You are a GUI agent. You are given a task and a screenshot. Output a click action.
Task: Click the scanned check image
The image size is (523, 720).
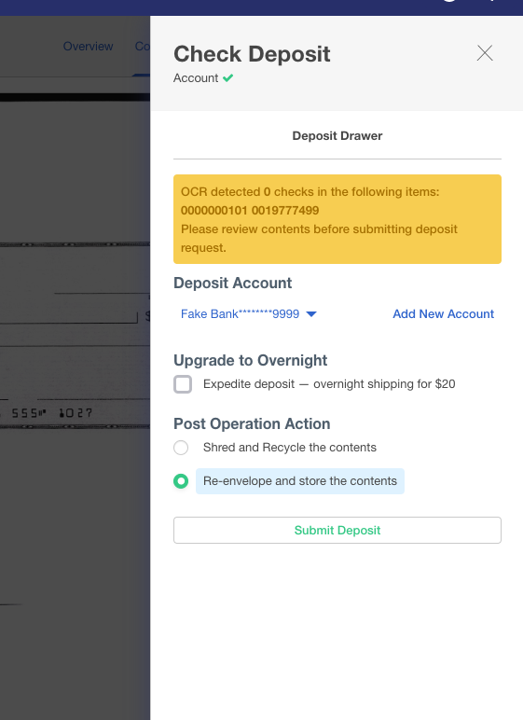click(75, 337)
